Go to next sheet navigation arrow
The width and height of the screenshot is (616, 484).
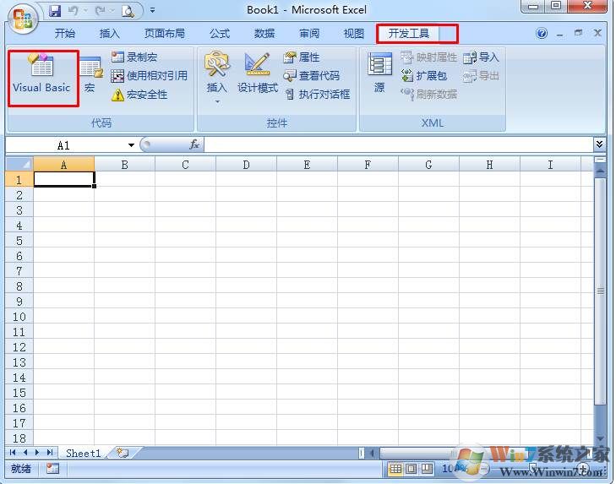coord(37,453)
